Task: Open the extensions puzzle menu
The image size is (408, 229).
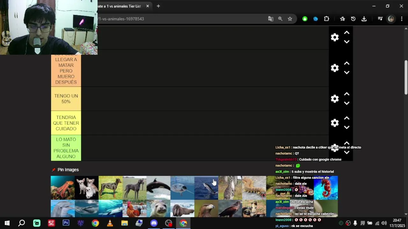Action: coord(326,19)
